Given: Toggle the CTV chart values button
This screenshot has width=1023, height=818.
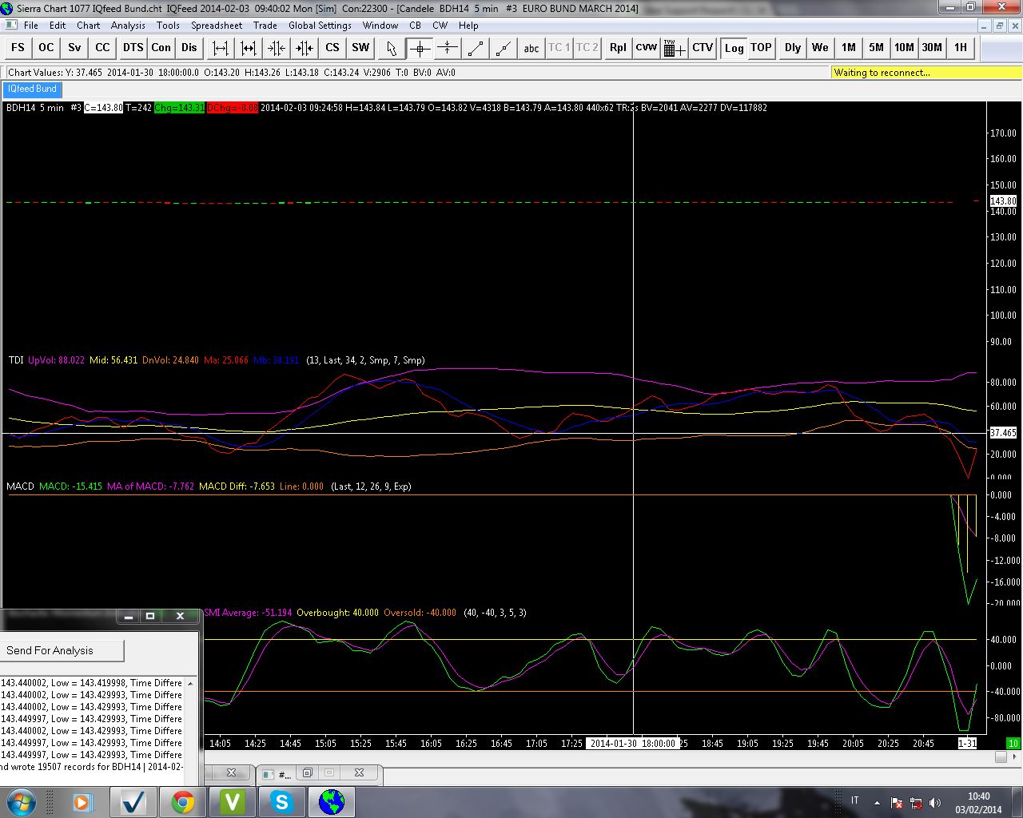Looking at the screenshot, I should click(703, 48).
